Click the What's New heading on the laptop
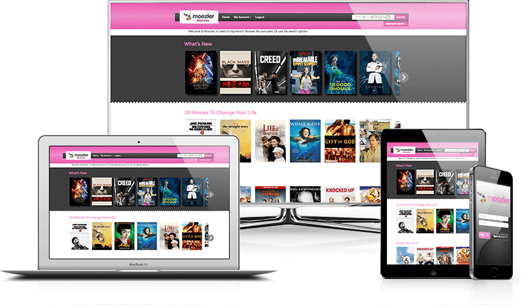The height and width of the screenshot is (305, 522). (x=78, y=173)
